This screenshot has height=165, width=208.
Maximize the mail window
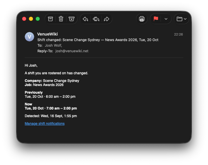click(38, 19)
